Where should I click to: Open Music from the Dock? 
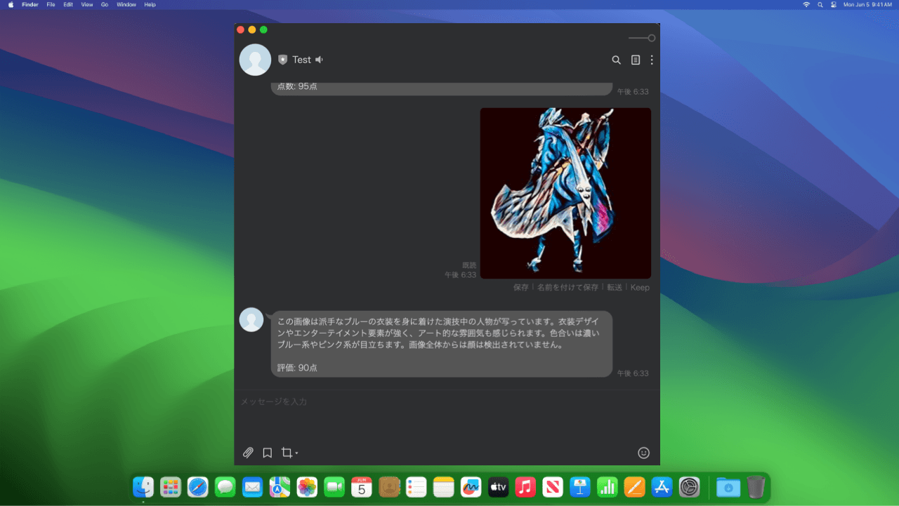point(525,486)
